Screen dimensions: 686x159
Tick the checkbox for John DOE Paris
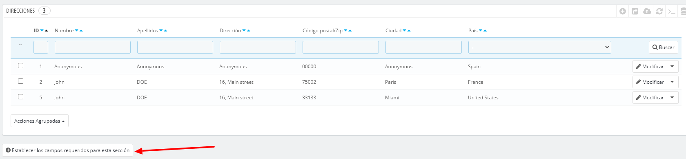[20, 81]
